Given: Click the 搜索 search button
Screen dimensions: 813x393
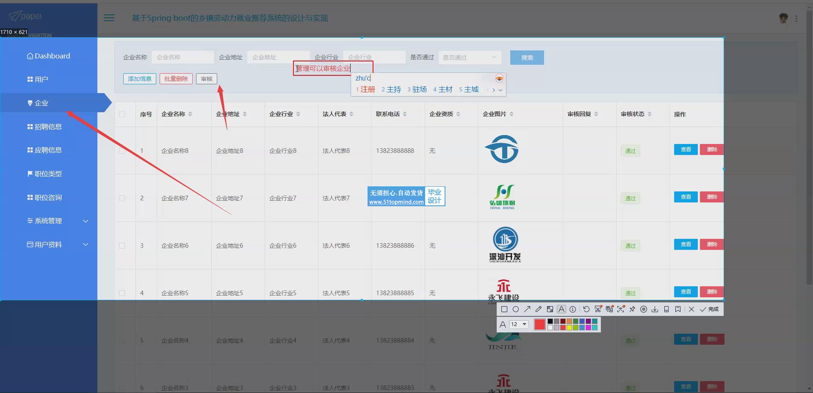Looking at the screenshot, I should pos(527,58).
